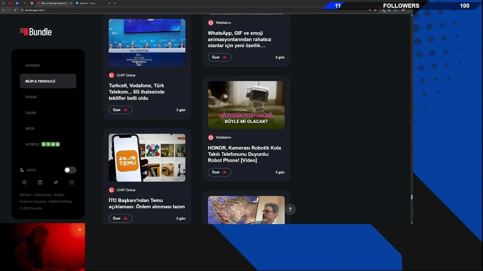Click Webtekno logo on HONOR article

click(x=211, y=137)
